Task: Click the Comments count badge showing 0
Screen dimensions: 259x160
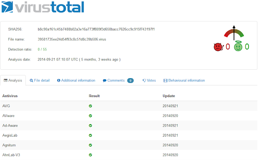Action: click(x=130, y=81)
